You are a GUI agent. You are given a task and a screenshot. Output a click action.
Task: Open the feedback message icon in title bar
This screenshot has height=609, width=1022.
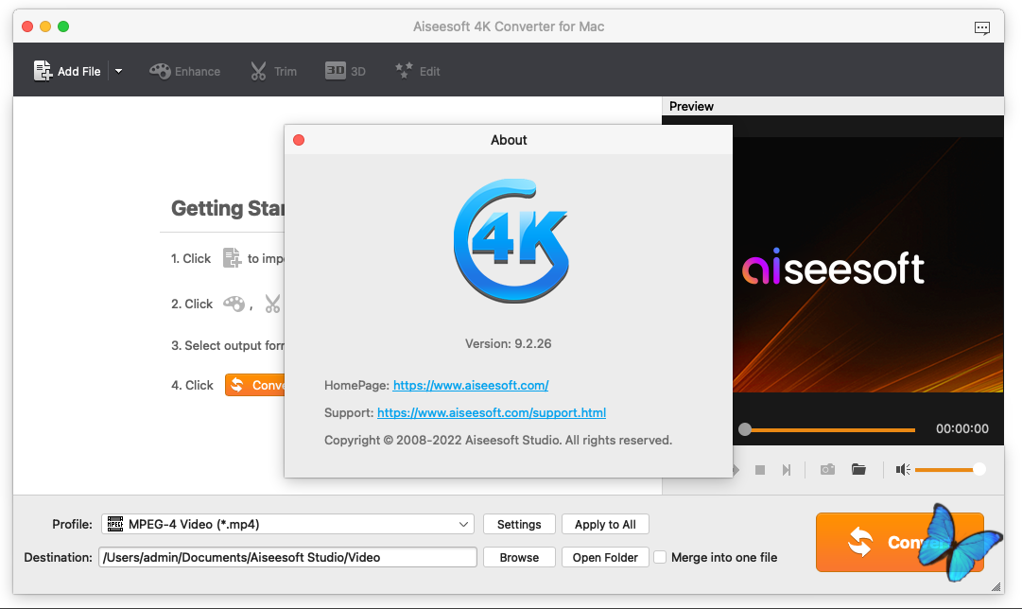[983, 26]
